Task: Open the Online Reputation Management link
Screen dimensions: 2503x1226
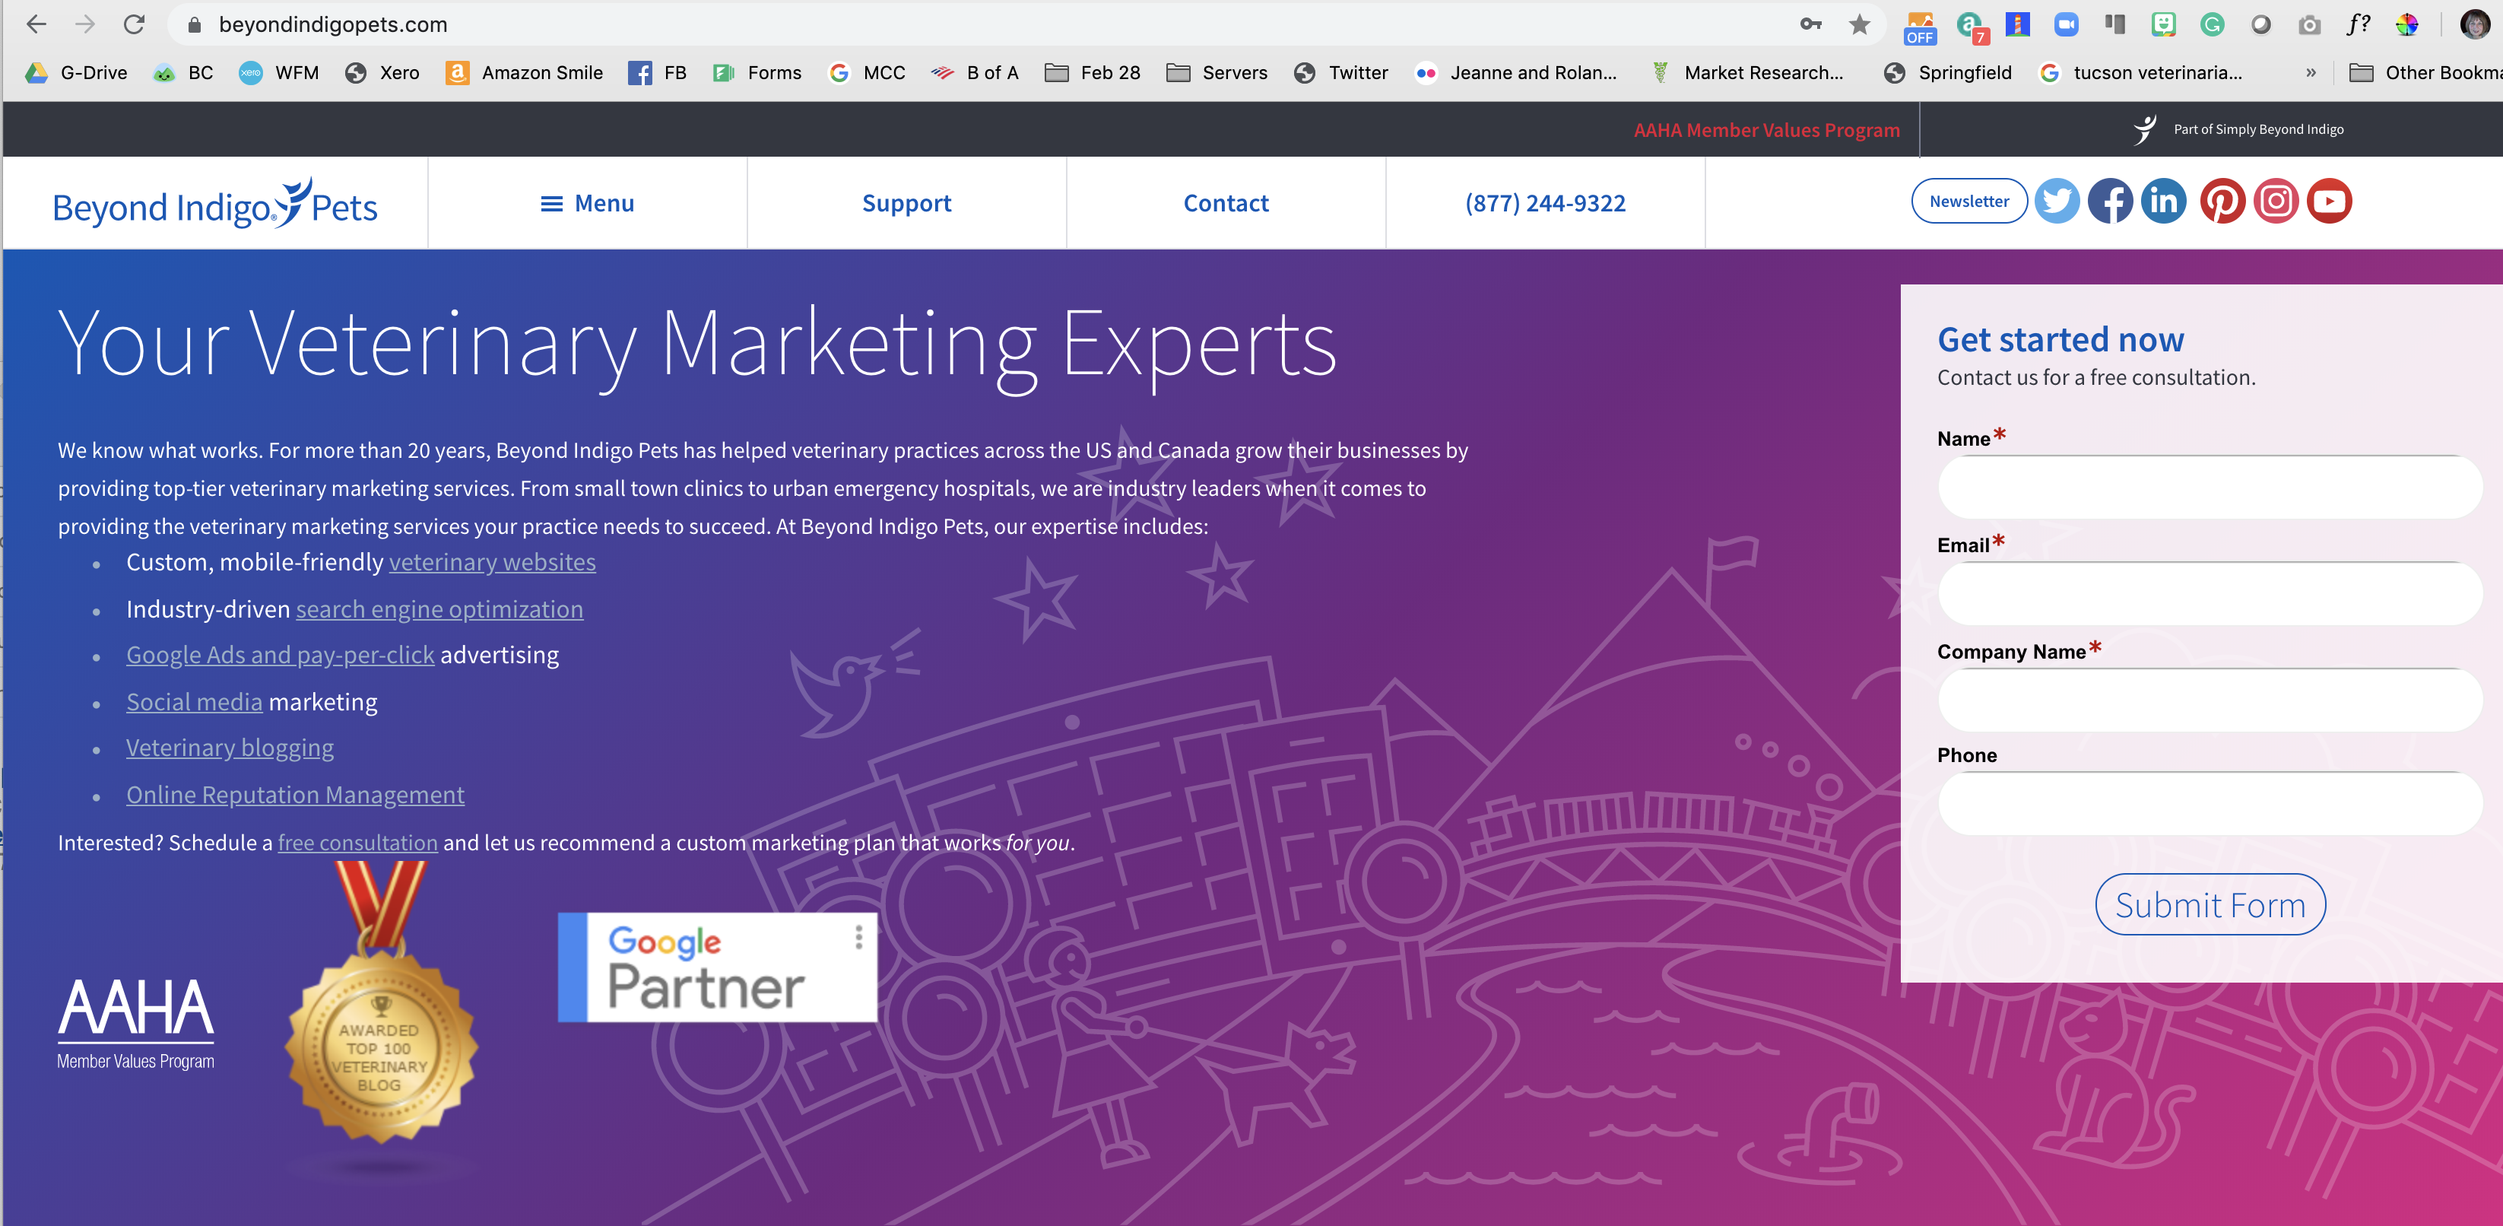Action: click(x=294, y=794)
